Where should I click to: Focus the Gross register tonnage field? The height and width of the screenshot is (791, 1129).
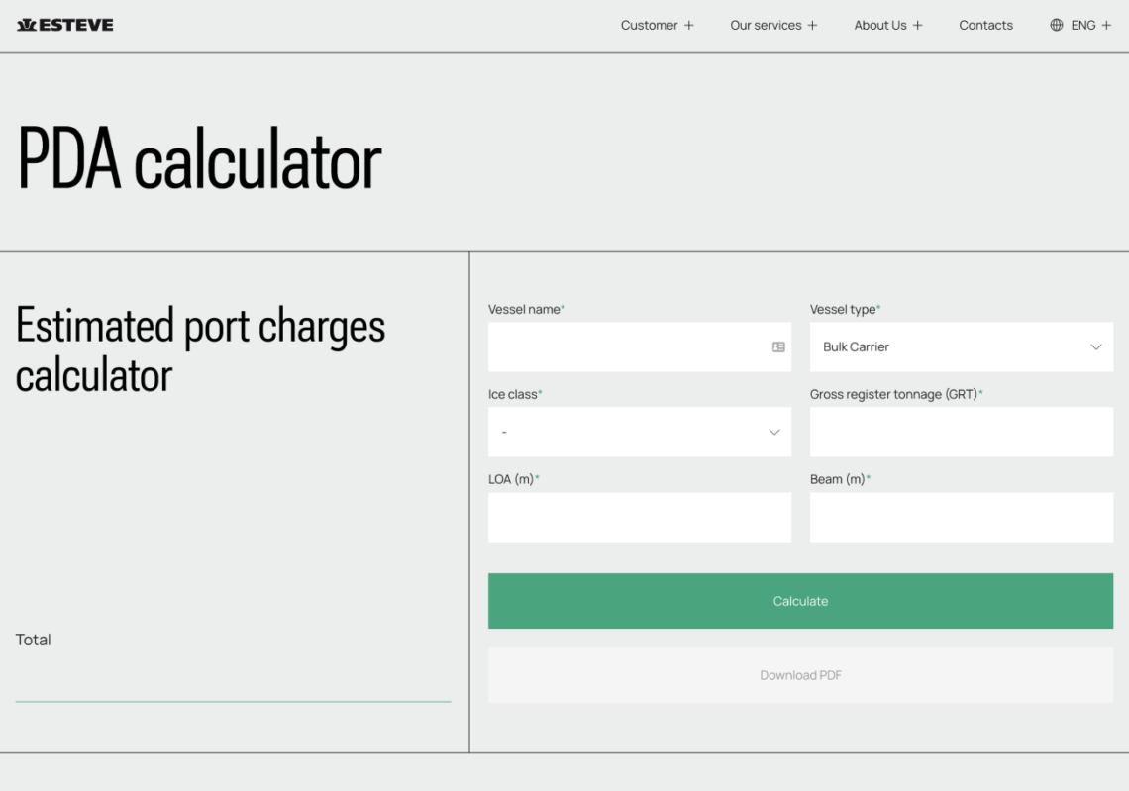click(961, 433)
